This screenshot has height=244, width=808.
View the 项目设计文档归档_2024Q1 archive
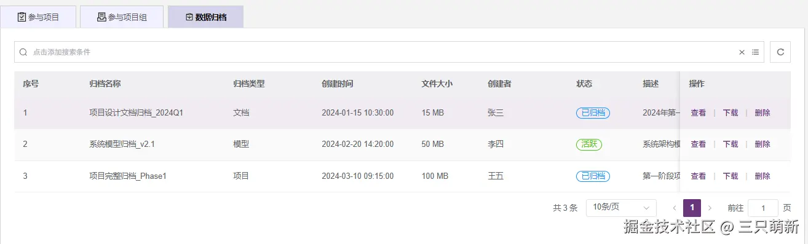(698, 113)
